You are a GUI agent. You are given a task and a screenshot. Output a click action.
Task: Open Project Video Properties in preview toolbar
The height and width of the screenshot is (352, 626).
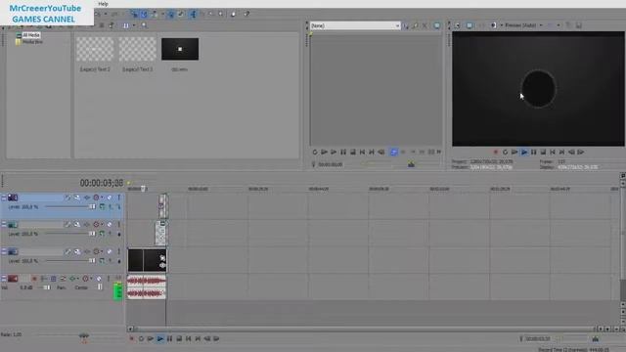pyautogui.click(x=458, y=25)
